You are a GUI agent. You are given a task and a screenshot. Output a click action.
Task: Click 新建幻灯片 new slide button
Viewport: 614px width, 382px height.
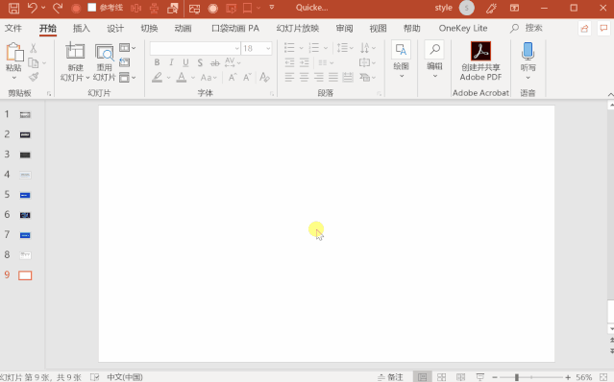pos(75,61)
